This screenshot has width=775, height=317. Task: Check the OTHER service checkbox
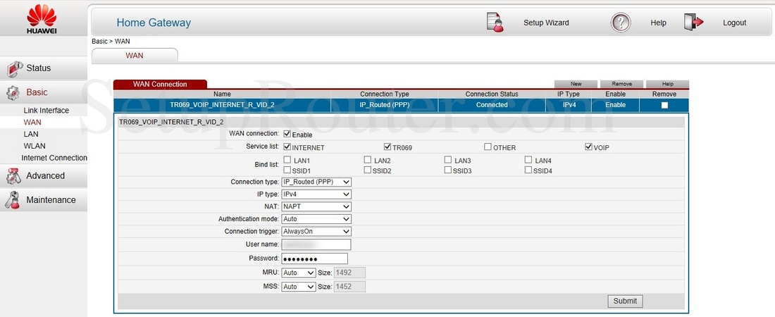[488, 147]
